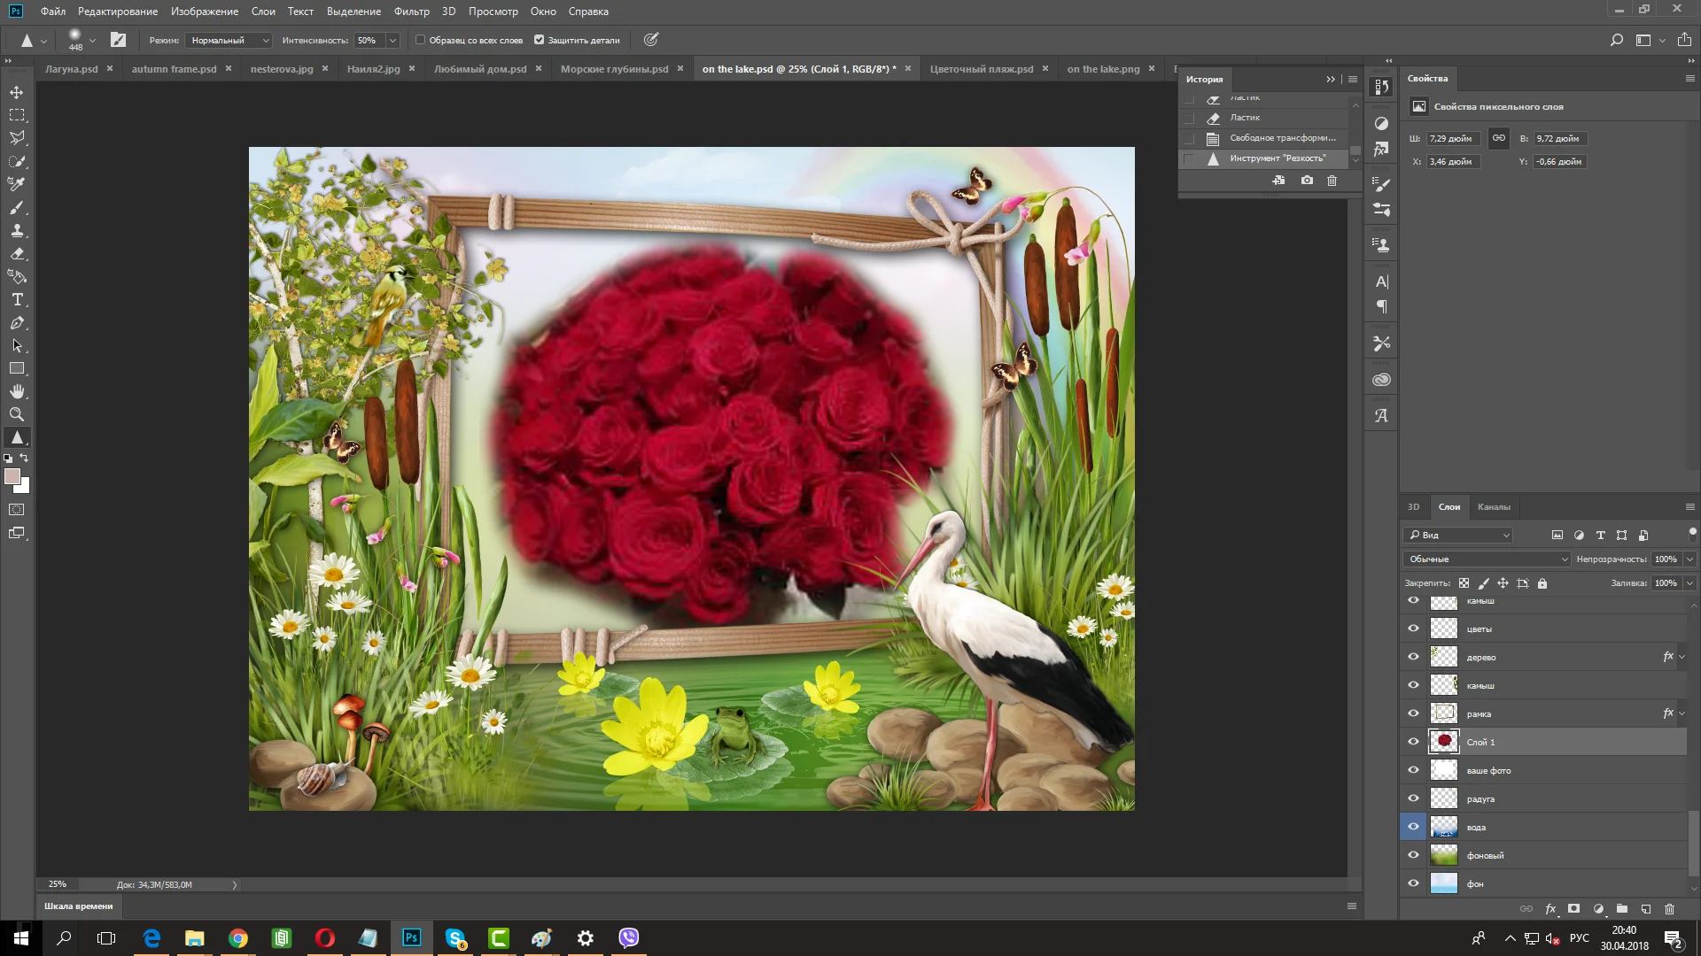Image resolution: width=1701 pixels, height=956 pixels.
Task: Select the Hand tool
Action: [17, 391]
